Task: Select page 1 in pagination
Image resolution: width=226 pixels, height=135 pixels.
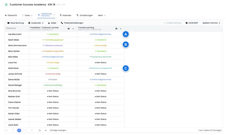Action: point(19,130)
